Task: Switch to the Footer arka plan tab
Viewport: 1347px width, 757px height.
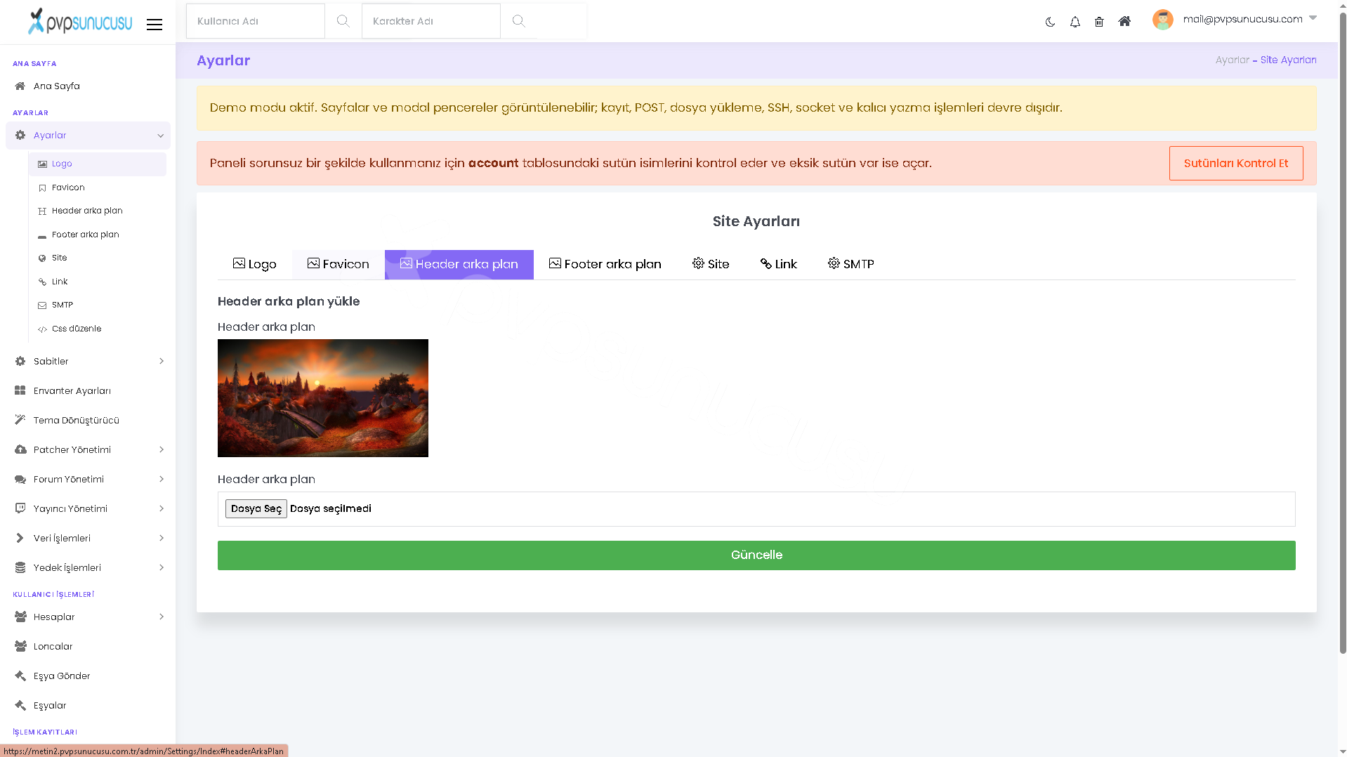Action: [605, 265]
